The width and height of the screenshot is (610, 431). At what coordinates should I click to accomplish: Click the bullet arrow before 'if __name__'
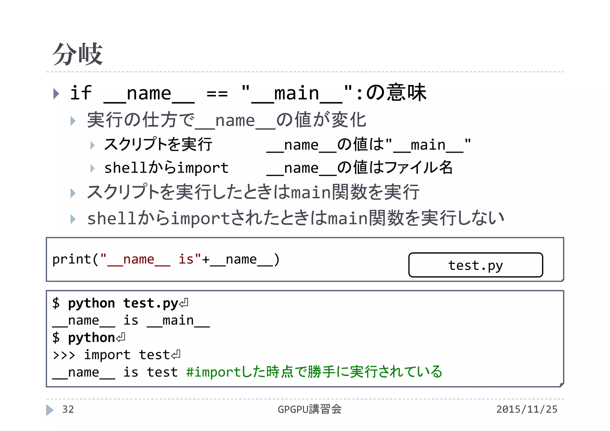pyautogui.click(x=56, y=94)
